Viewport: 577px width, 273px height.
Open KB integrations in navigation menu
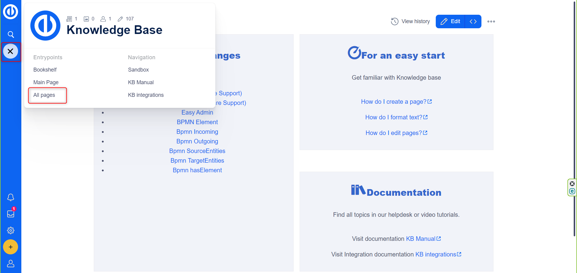click(x=146, y=95)
